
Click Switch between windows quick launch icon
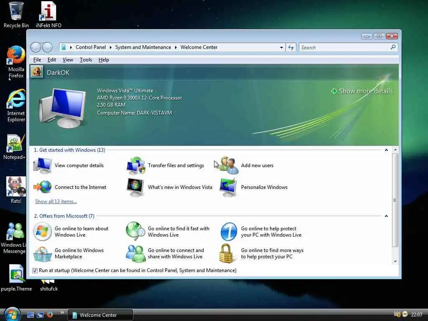click(x=40, y=315)
